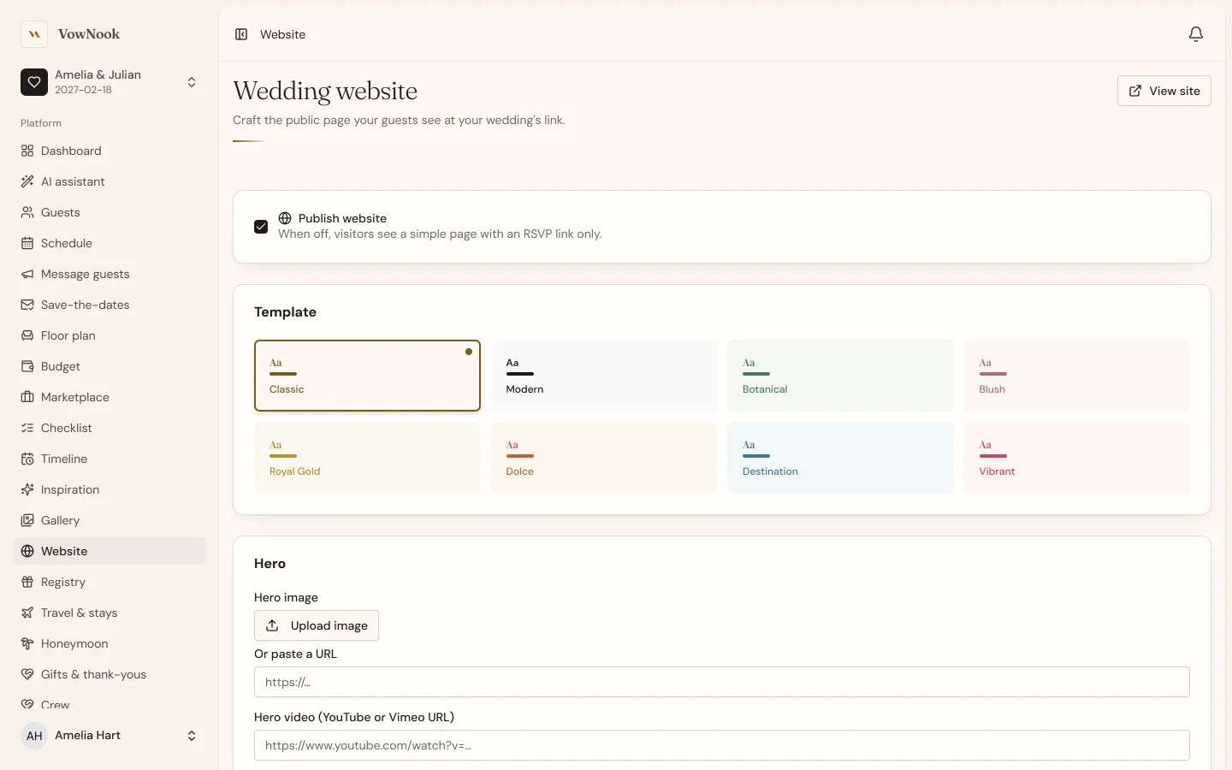The image size is (1232, 770).
Task: Click the wedding heart avatar icon
Action: pos(34,82)
